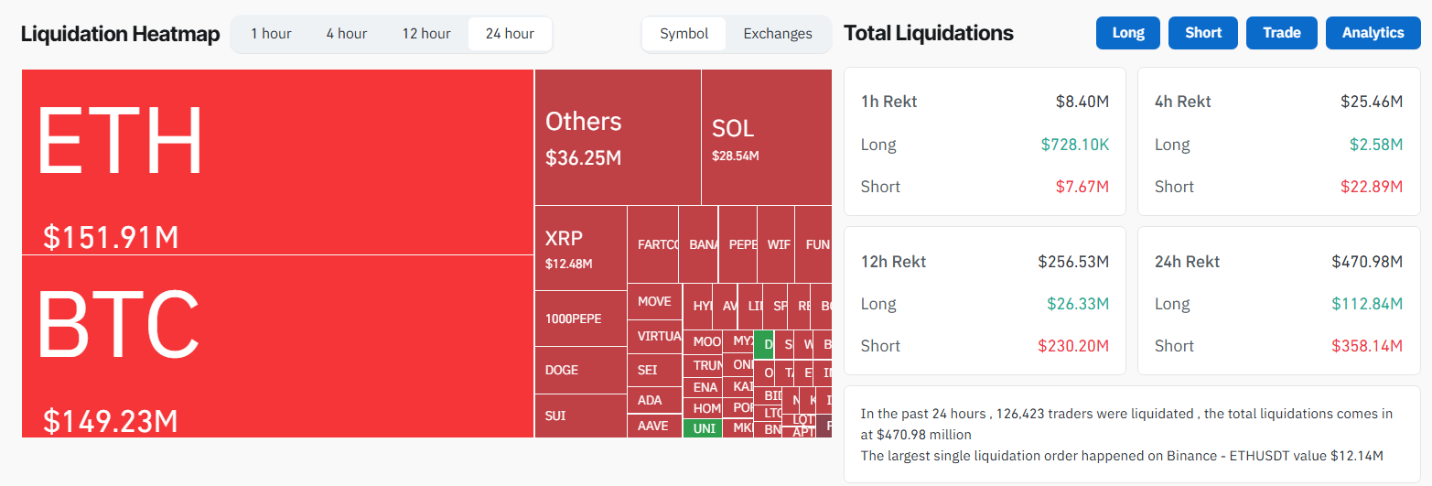Image resolution: width=1432 pixels, height=486 pixels.
Task: Click the 1000PEPE heatmap tile
Action: (x=580, y=319)
